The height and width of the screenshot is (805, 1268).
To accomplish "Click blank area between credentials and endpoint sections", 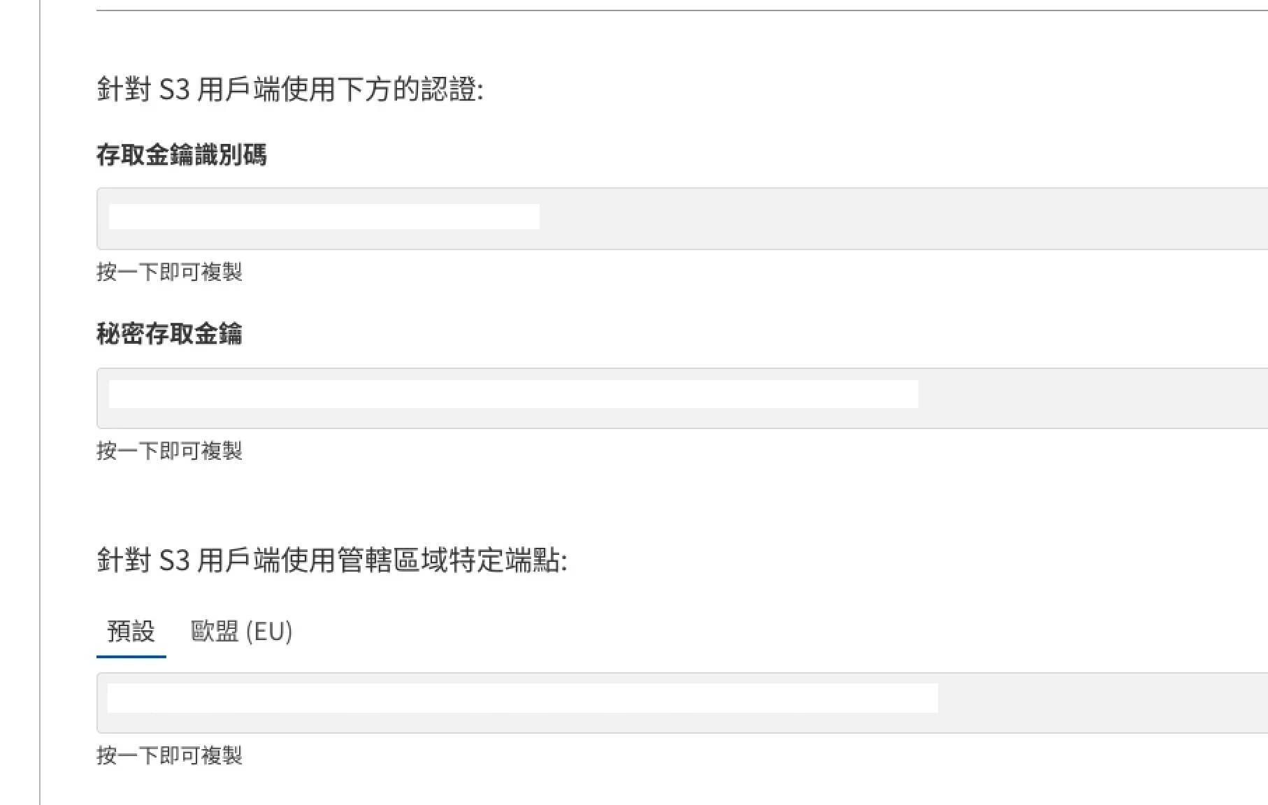I will [x=629, y=503].
